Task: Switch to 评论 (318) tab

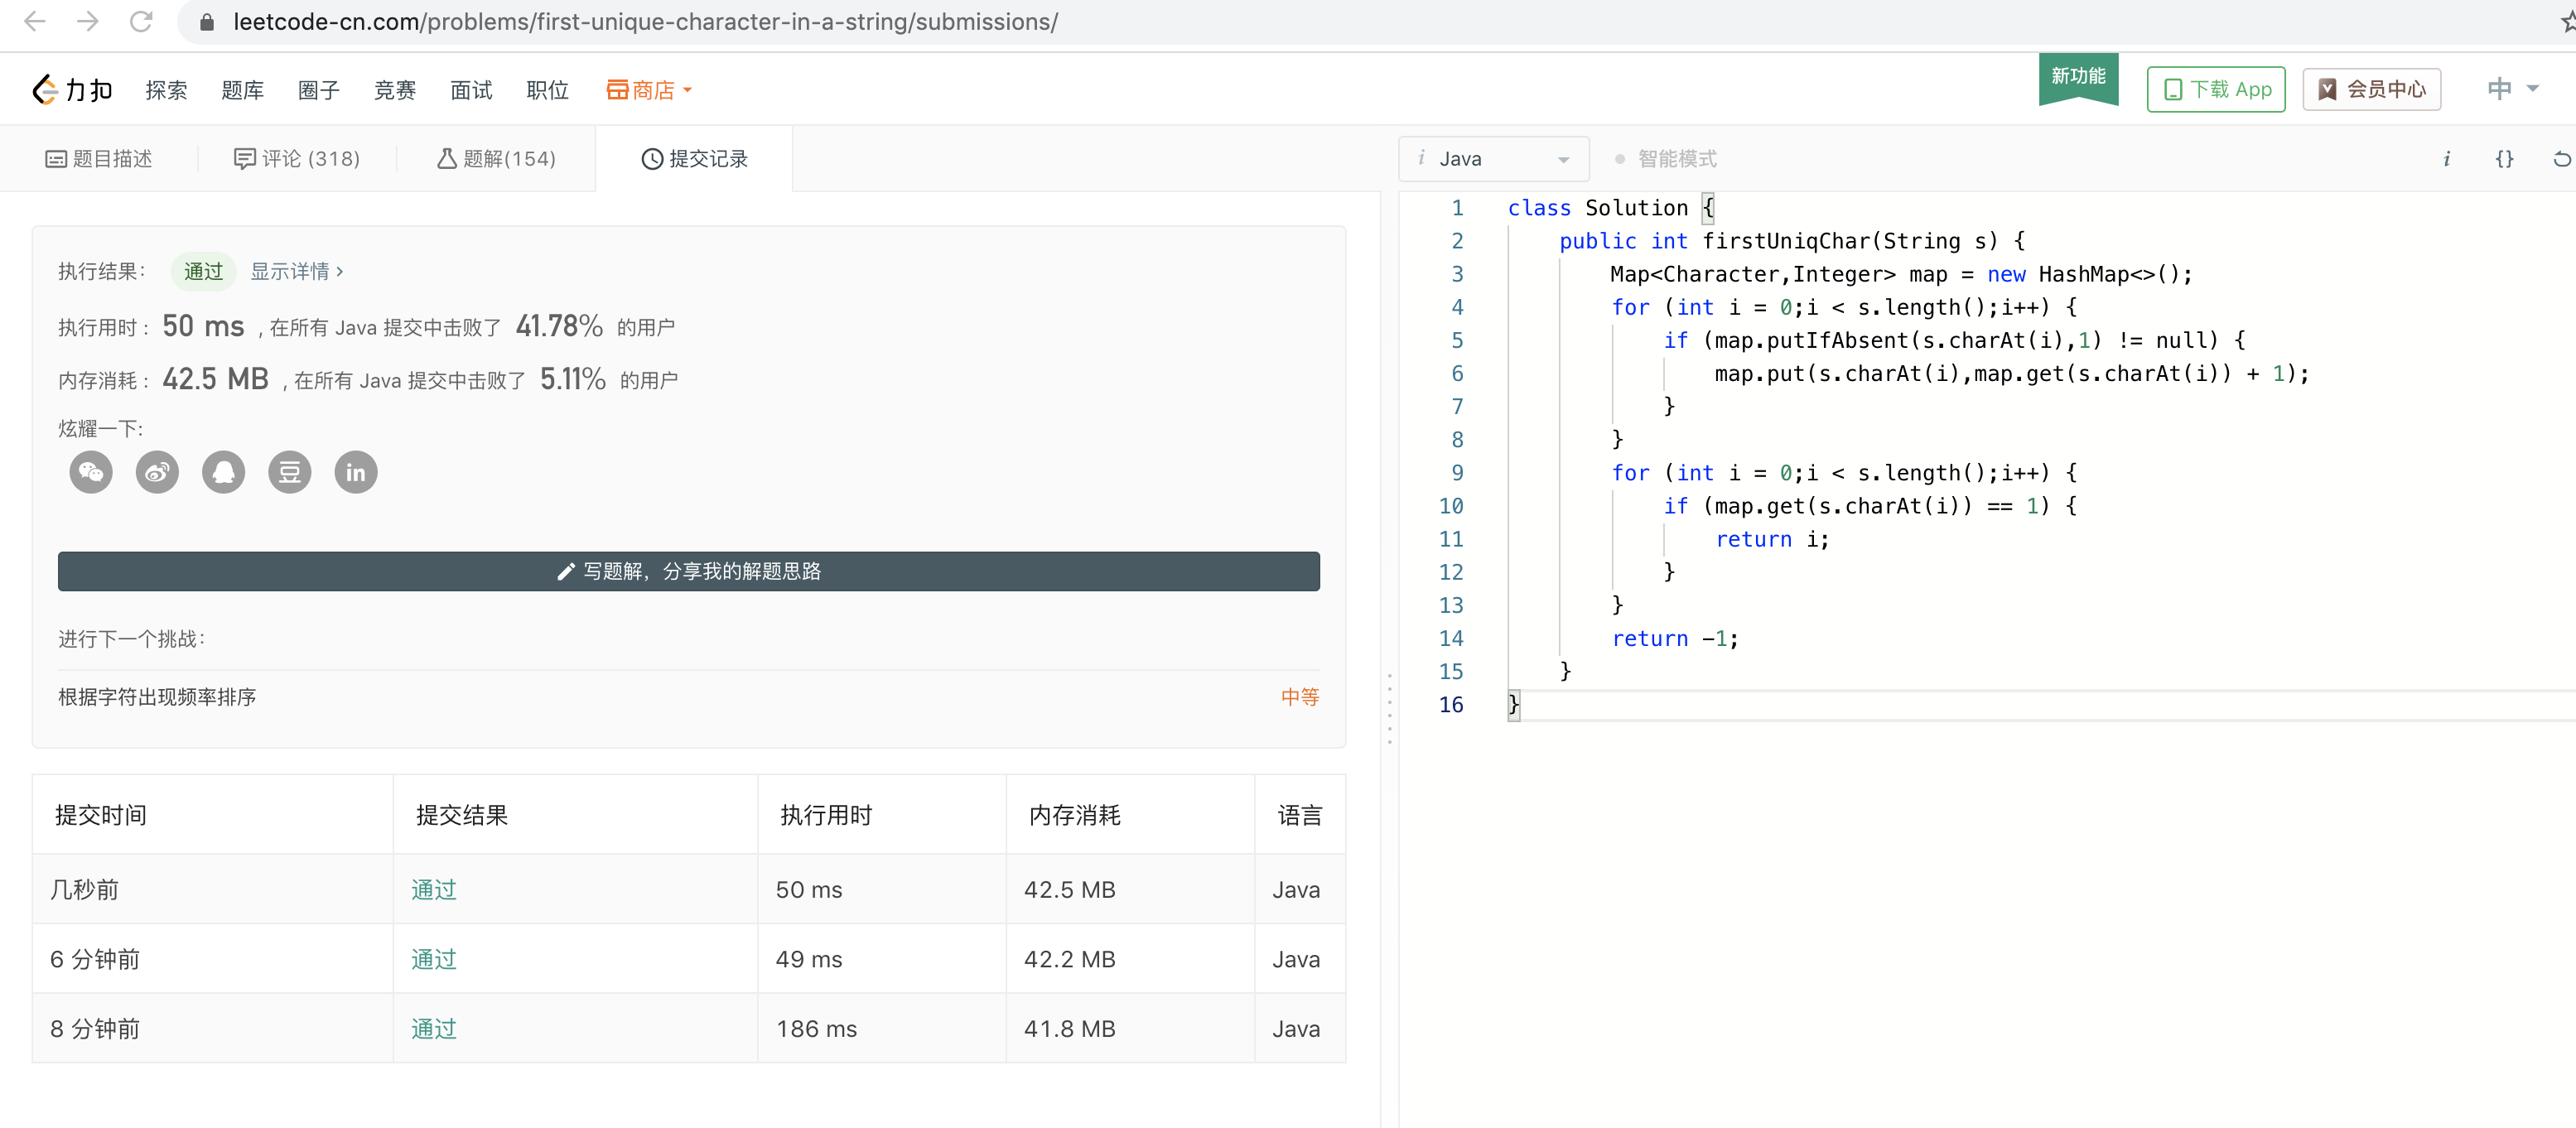Action: tap(297, 159)
